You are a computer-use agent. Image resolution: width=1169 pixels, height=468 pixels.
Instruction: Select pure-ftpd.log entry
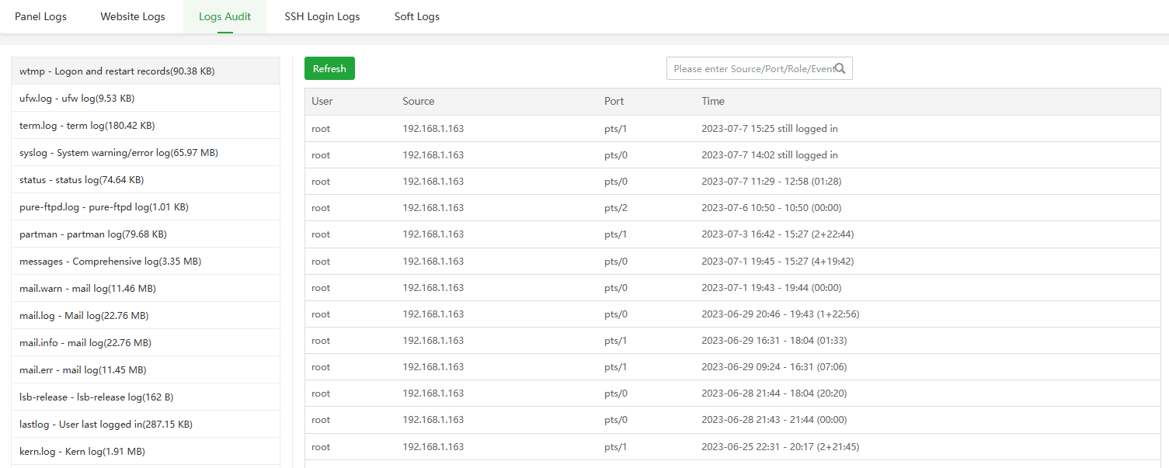click(104, 206)
